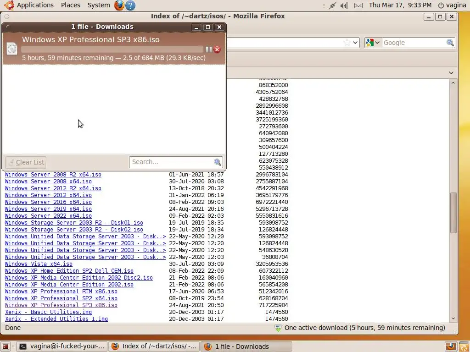The width and height of the screenshot is (470, 352).
Task: Open the mail envelope indicator
Action: 358,5
